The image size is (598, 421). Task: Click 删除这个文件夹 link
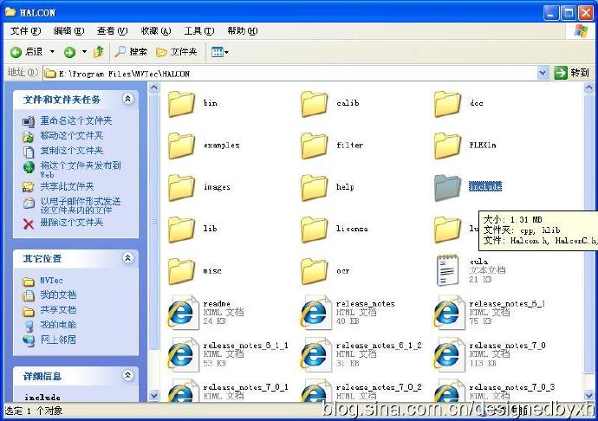tap(72, 223)
